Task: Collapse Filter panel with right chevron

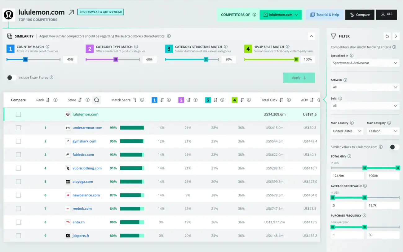Action: [396, 36]
